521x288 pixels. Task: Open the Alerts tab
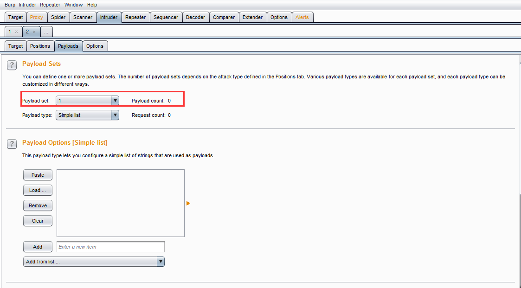pos(302,17)
